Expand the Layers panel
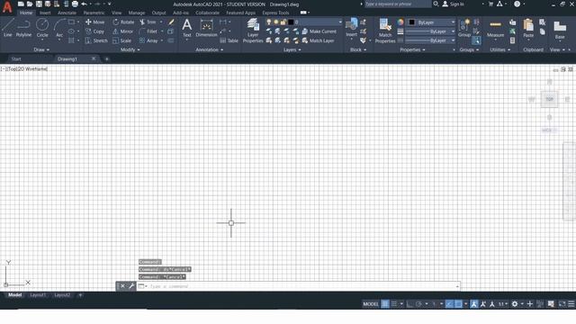This screenshot has width=576, height=324. pos(292,49)
